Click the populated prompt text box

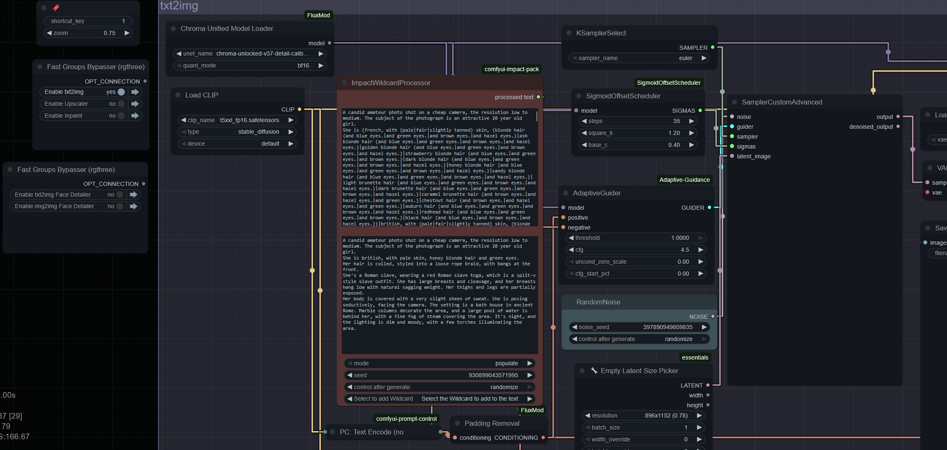tap(439, 295)
